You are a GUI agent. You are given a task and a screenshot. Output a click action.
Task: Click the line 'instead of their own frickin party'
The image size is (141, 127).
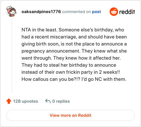click(x=71, y=72)
